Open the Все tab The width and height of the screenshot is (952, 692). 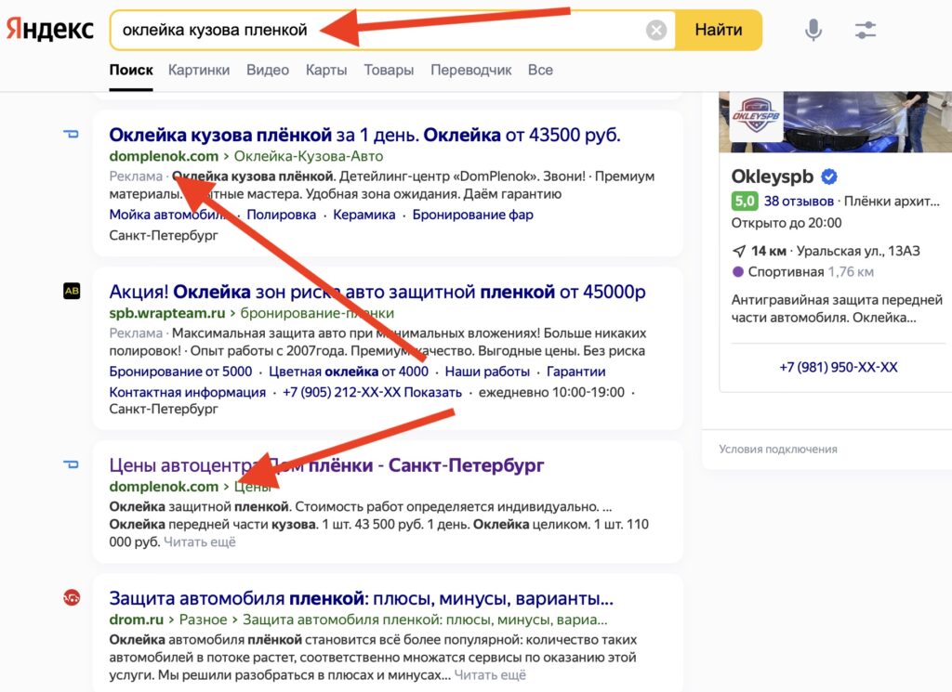pyautogui.click(x=540, y=70)
